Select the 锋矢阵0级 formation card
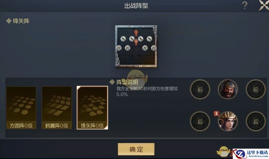The image size is (269, 159). 92,108
